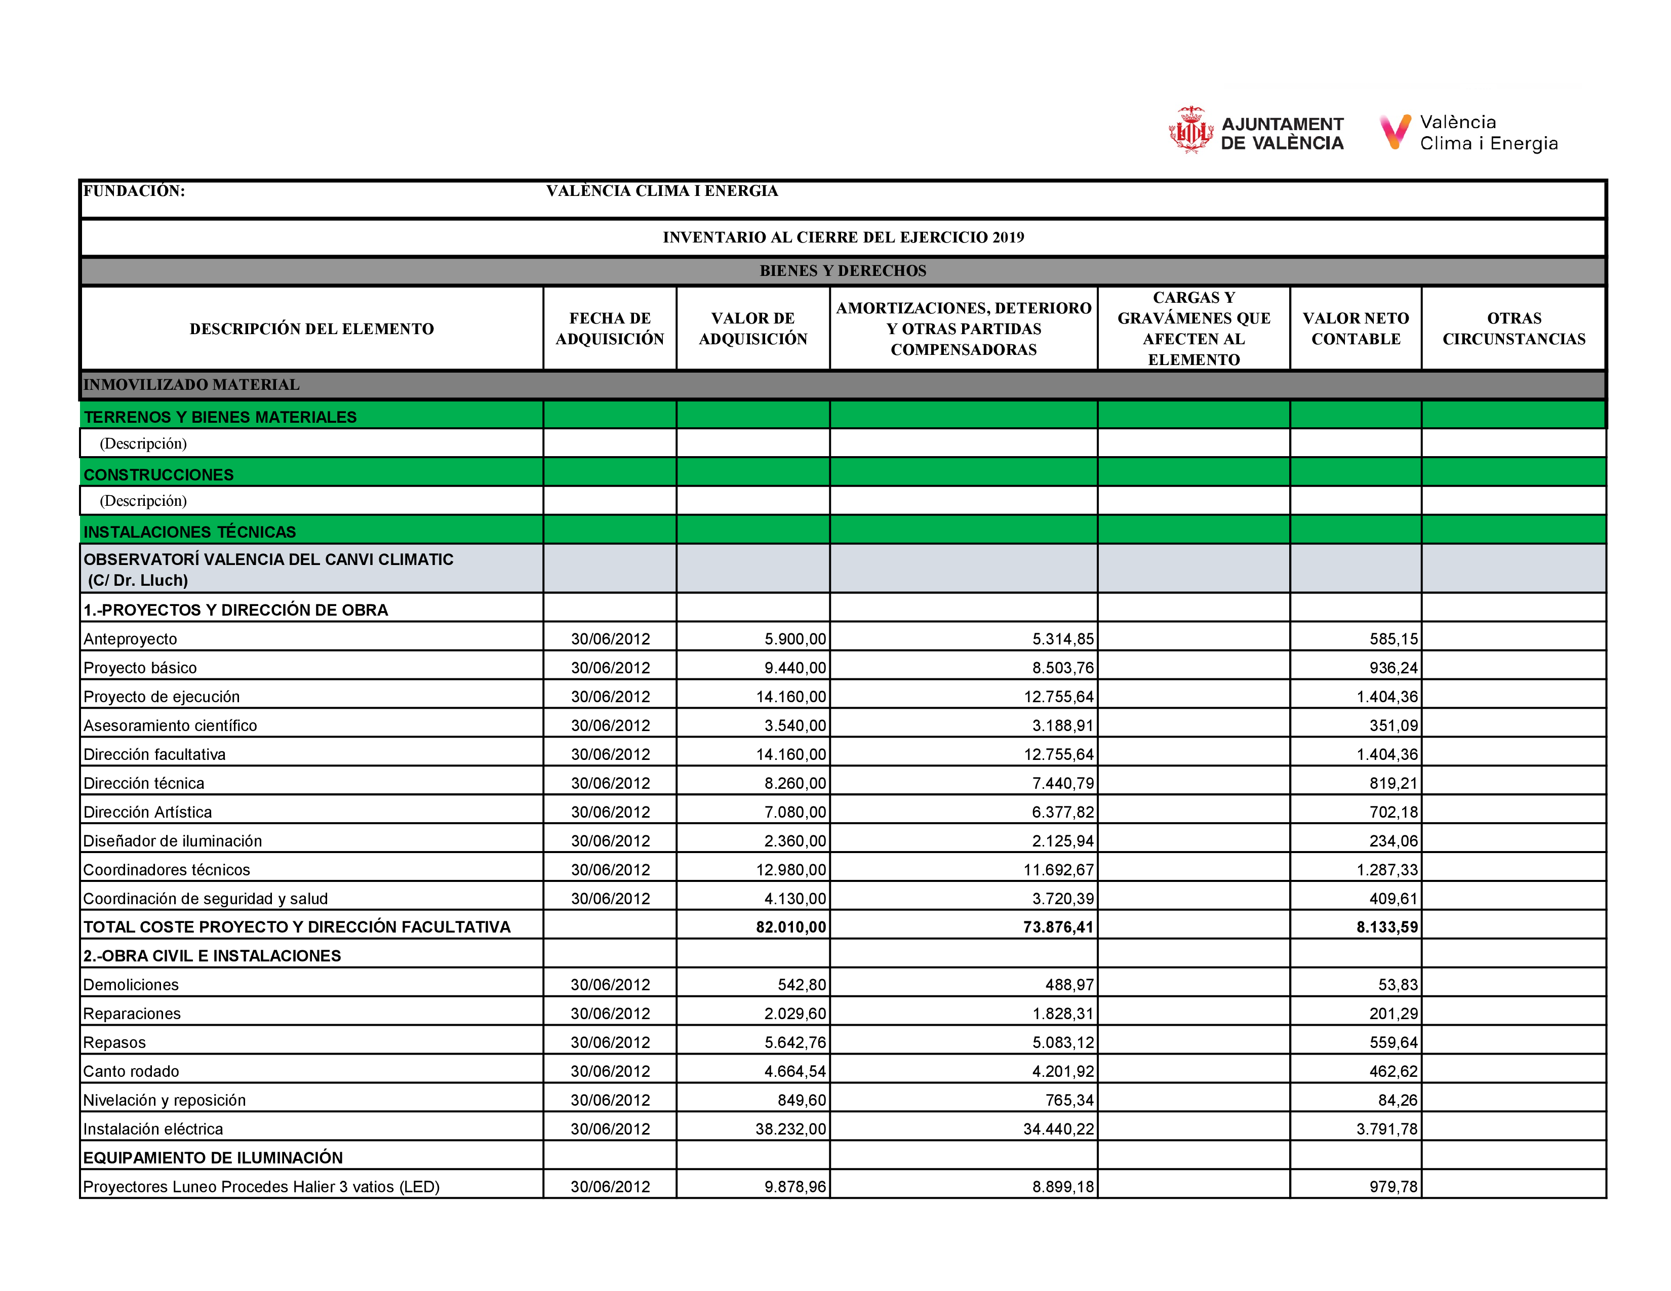
Task: Click the net value 234,06
Action: pos(1394,840)
